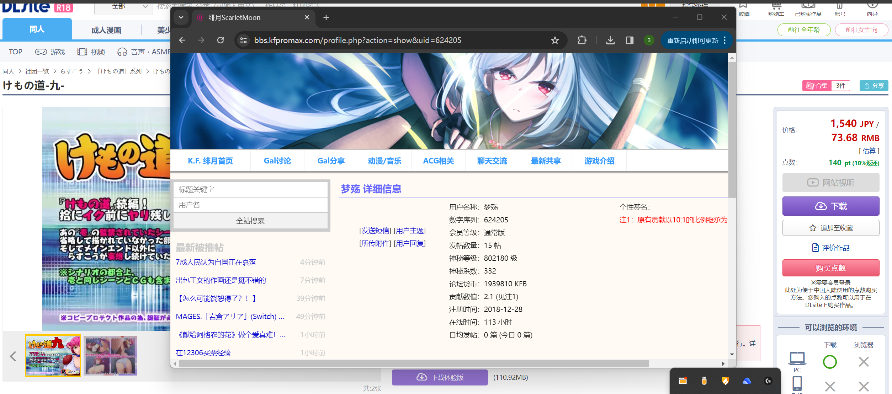Click 前往女性向 on DLsite

[861, 30]
